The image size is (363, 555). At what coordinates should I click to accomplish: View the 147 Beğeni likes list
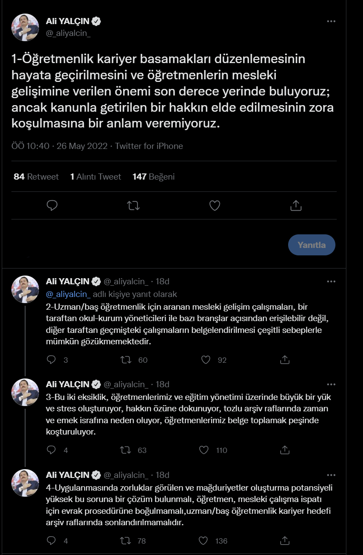(x=154, y=177)
